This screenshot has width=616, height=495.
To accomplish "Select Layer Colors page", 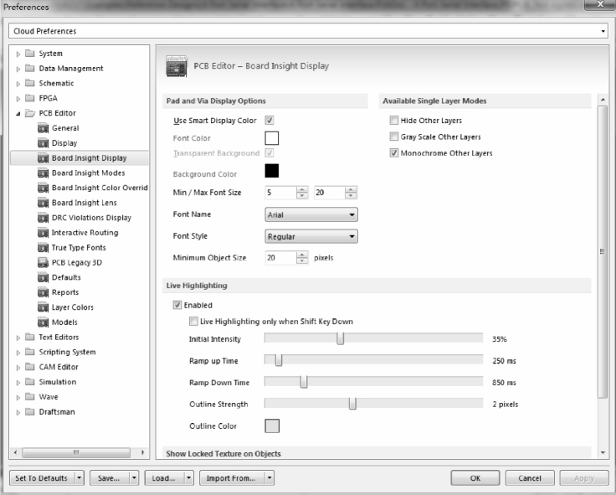I will pos(73,307).
